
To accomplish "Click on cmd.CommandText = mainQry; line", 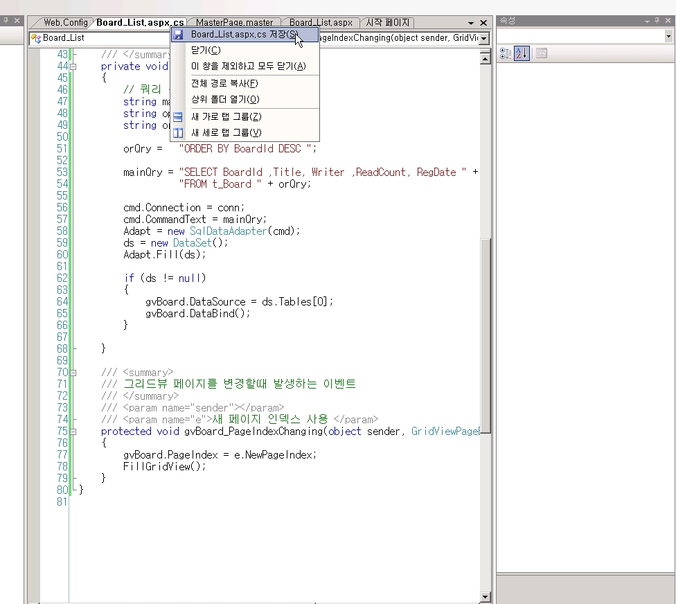I will [x=195, y=220].
